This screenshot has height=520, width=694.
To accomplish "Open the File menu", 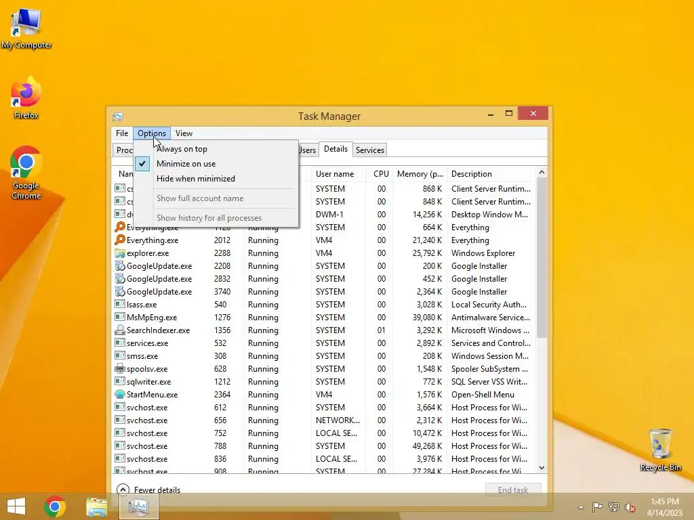I will (x=122, y=133).
